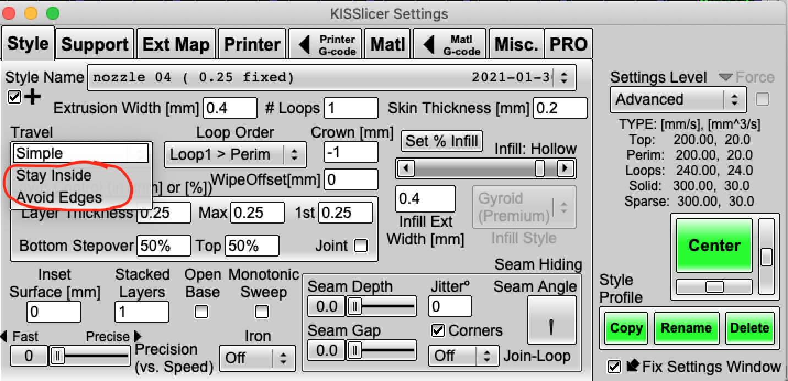Click the plus icon below Style Name

click(x=32, y=97)
